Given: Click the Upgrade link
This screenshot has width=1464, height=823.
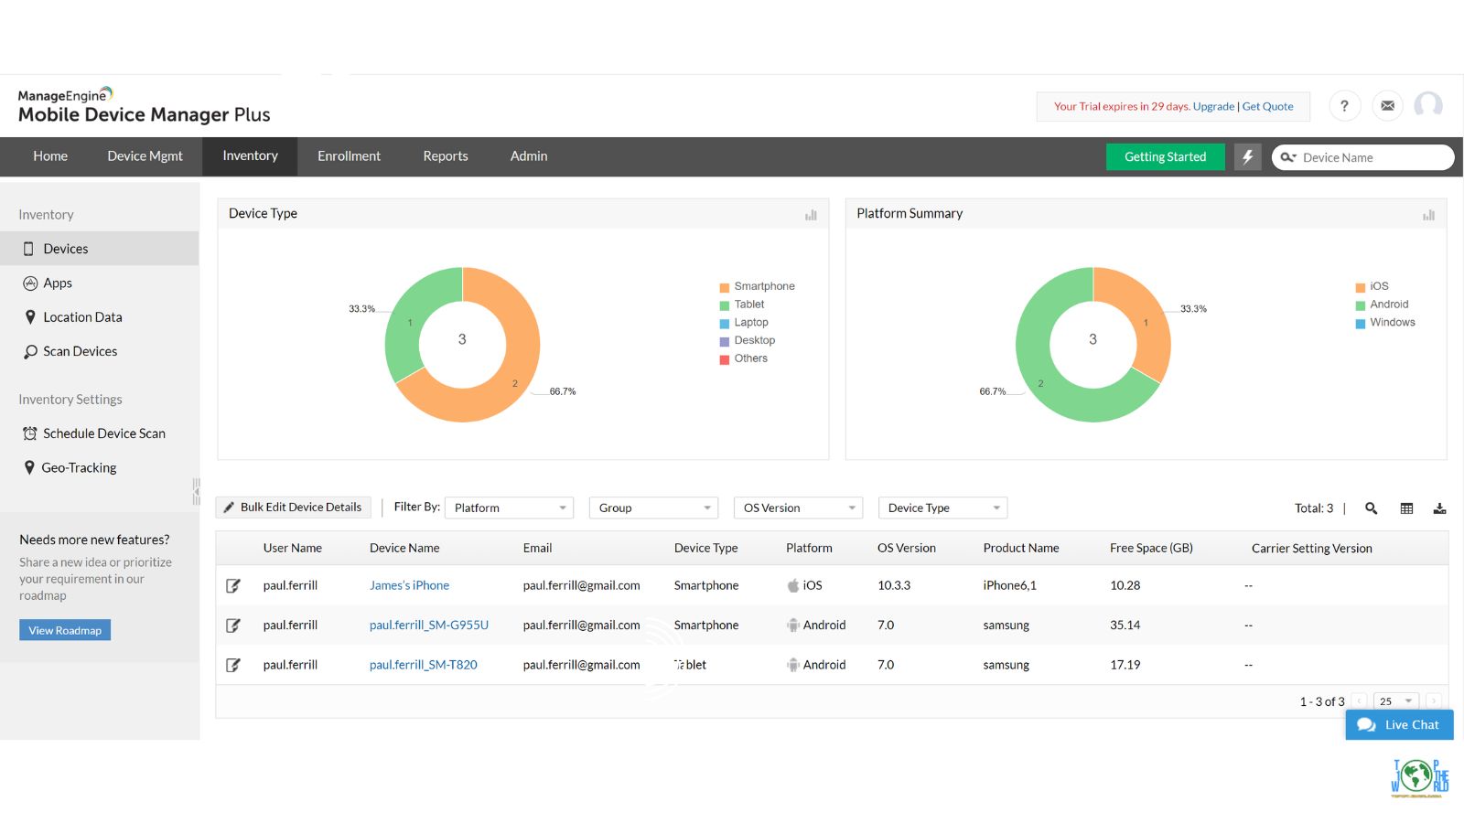Looking at the screenshot, I should coord(1213,106).
